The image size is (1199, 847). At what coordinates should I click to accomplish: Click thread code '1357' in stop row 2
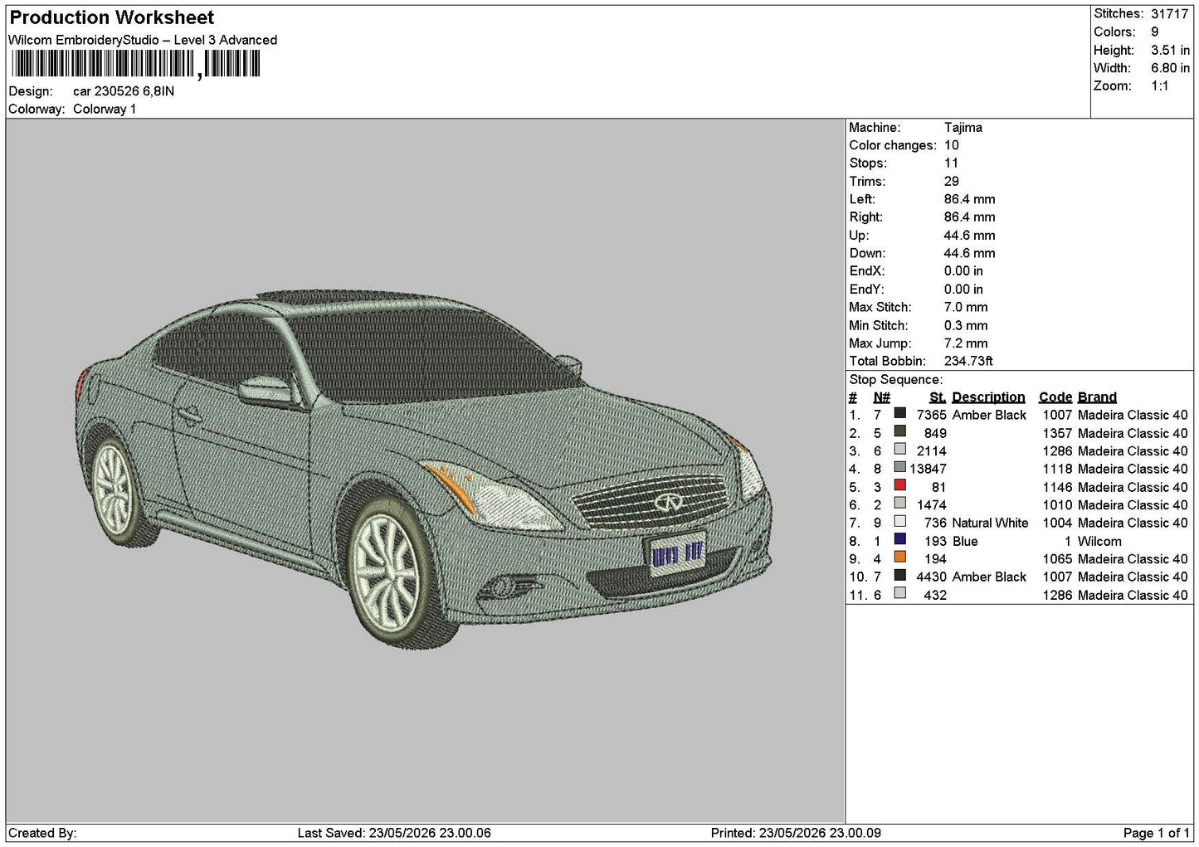point(1057,434)
